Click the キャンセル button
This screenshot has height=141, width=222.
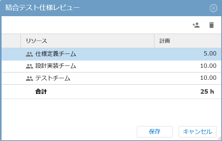[198, 132]
